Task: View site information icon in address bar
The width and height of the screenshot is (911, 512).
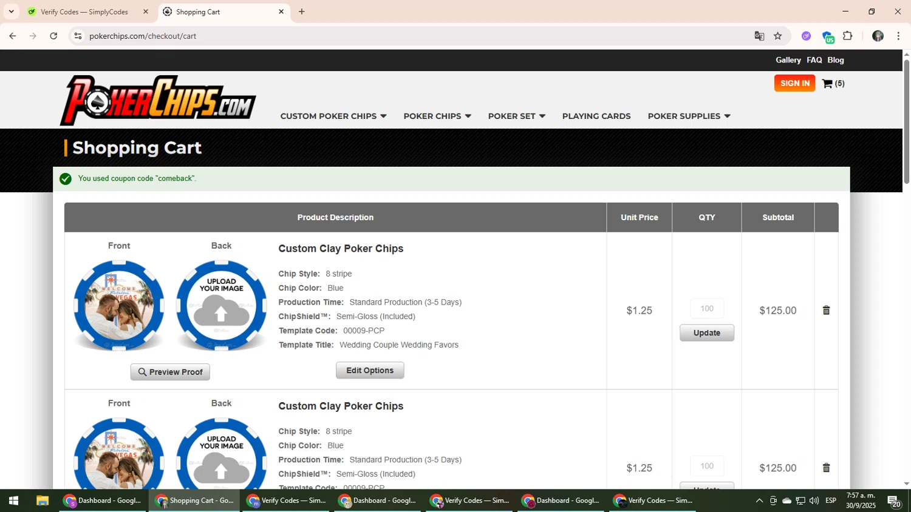Action: point(78,36)
